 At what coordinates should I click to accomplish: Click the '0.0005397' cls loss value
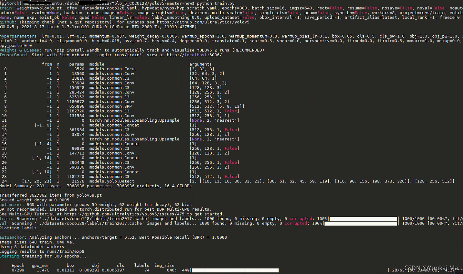pos(113,270)
